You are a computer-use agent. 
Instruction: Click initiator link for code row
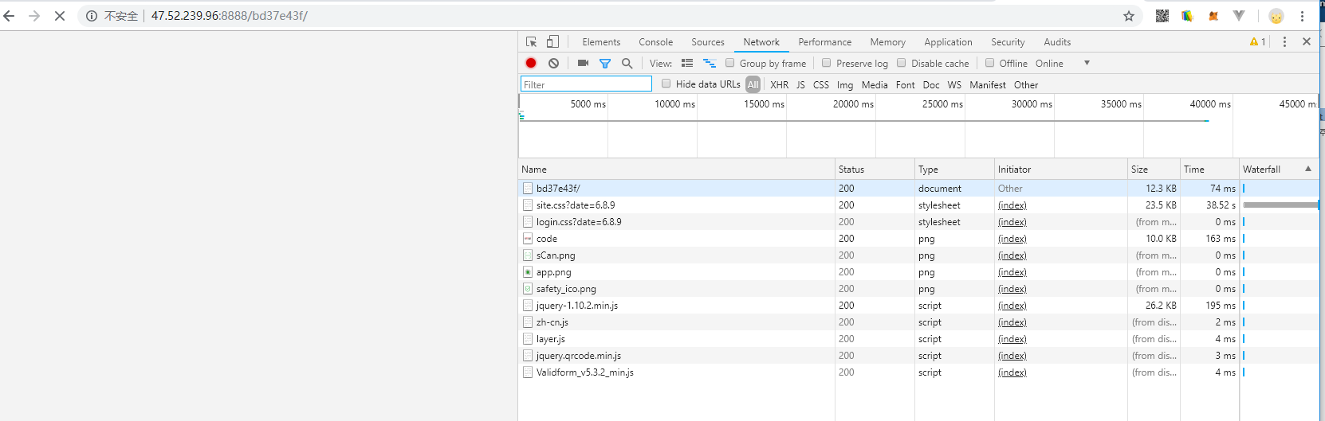[x=1012, y=239]
